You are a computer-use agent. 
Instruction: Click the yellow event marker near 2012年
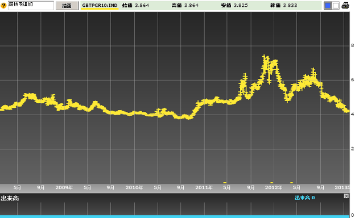pyautogui.click(x=272, y=183)
